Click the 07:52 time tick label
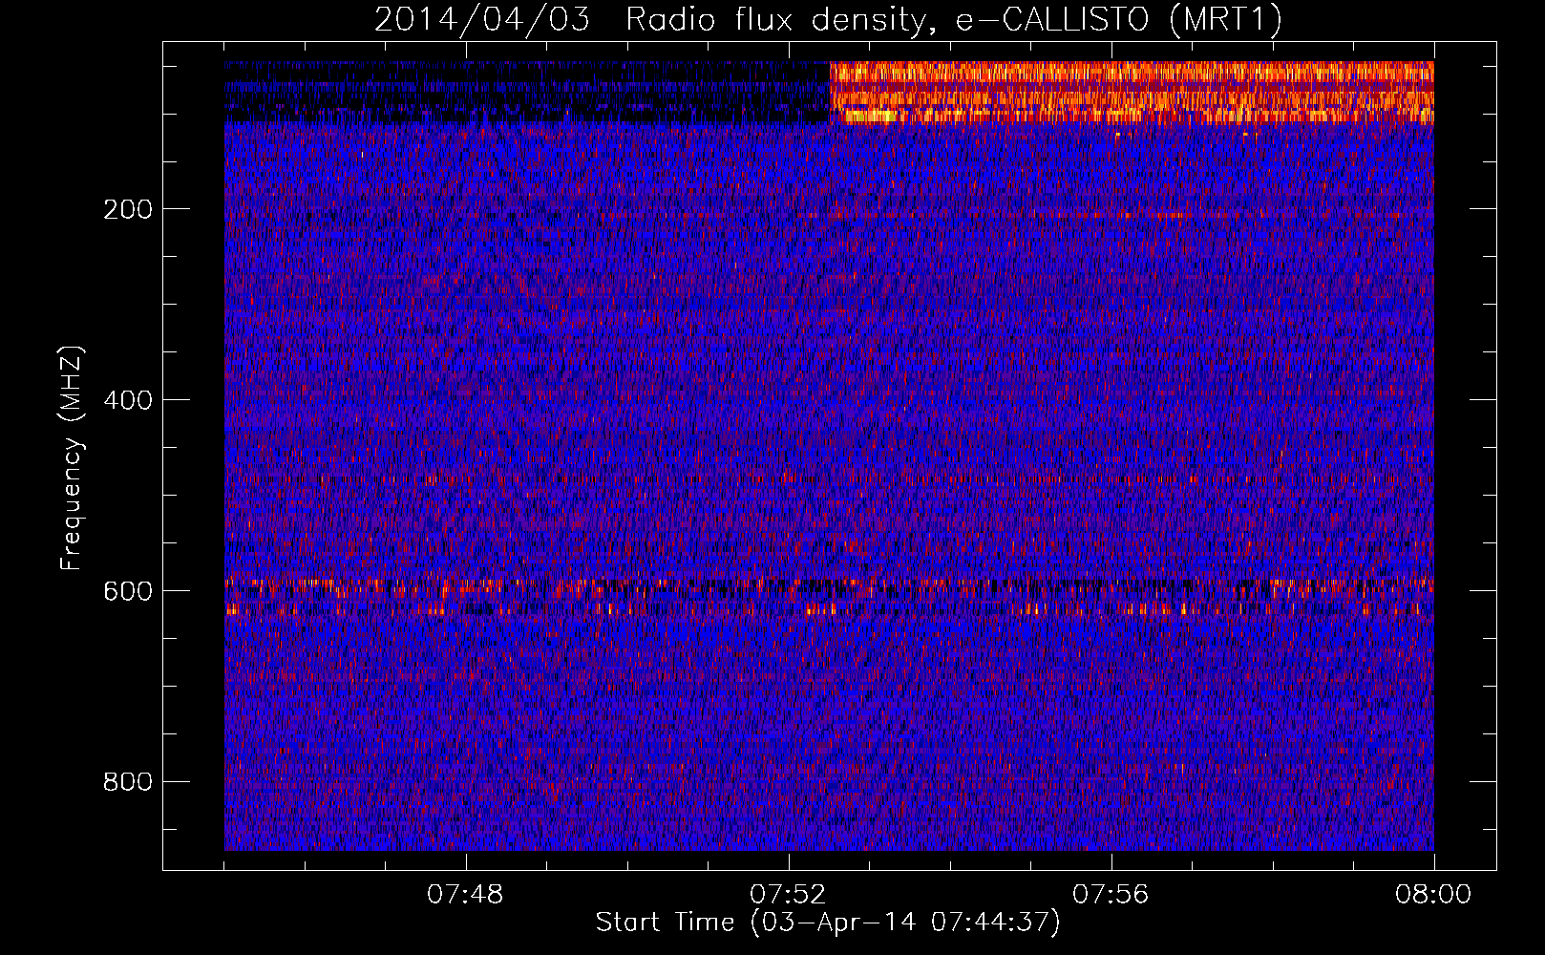This screenshot has height=955, width=1545. point(788,895)
